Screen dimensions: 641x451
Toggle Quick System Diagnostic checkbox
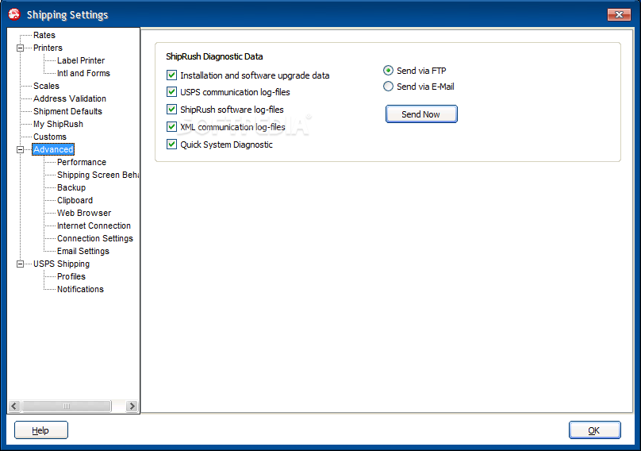coord(171,145)
